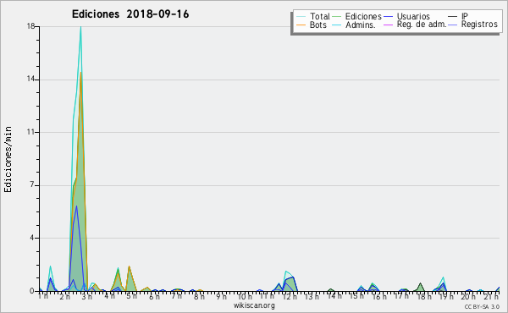Click the 14 value on the y-axis
The image size is (508, 313).
[x=30, y=80]
